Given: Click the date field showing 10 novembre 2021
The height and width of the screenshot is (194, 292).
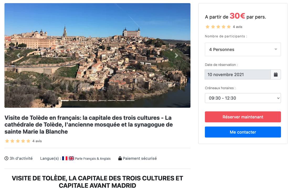Looking at the screenshot, I should pyautogui.click(x=237, y=75).
